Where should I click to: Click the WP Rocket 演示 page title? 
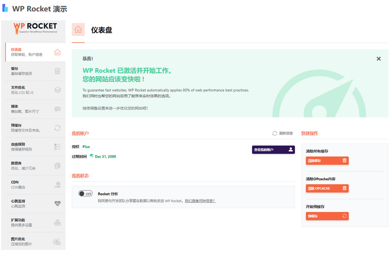tap(40, 9)
